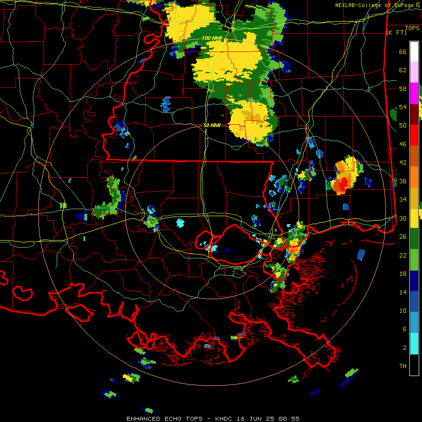
Task: Click the magenta legend swatch
Action: pos(414,93)
